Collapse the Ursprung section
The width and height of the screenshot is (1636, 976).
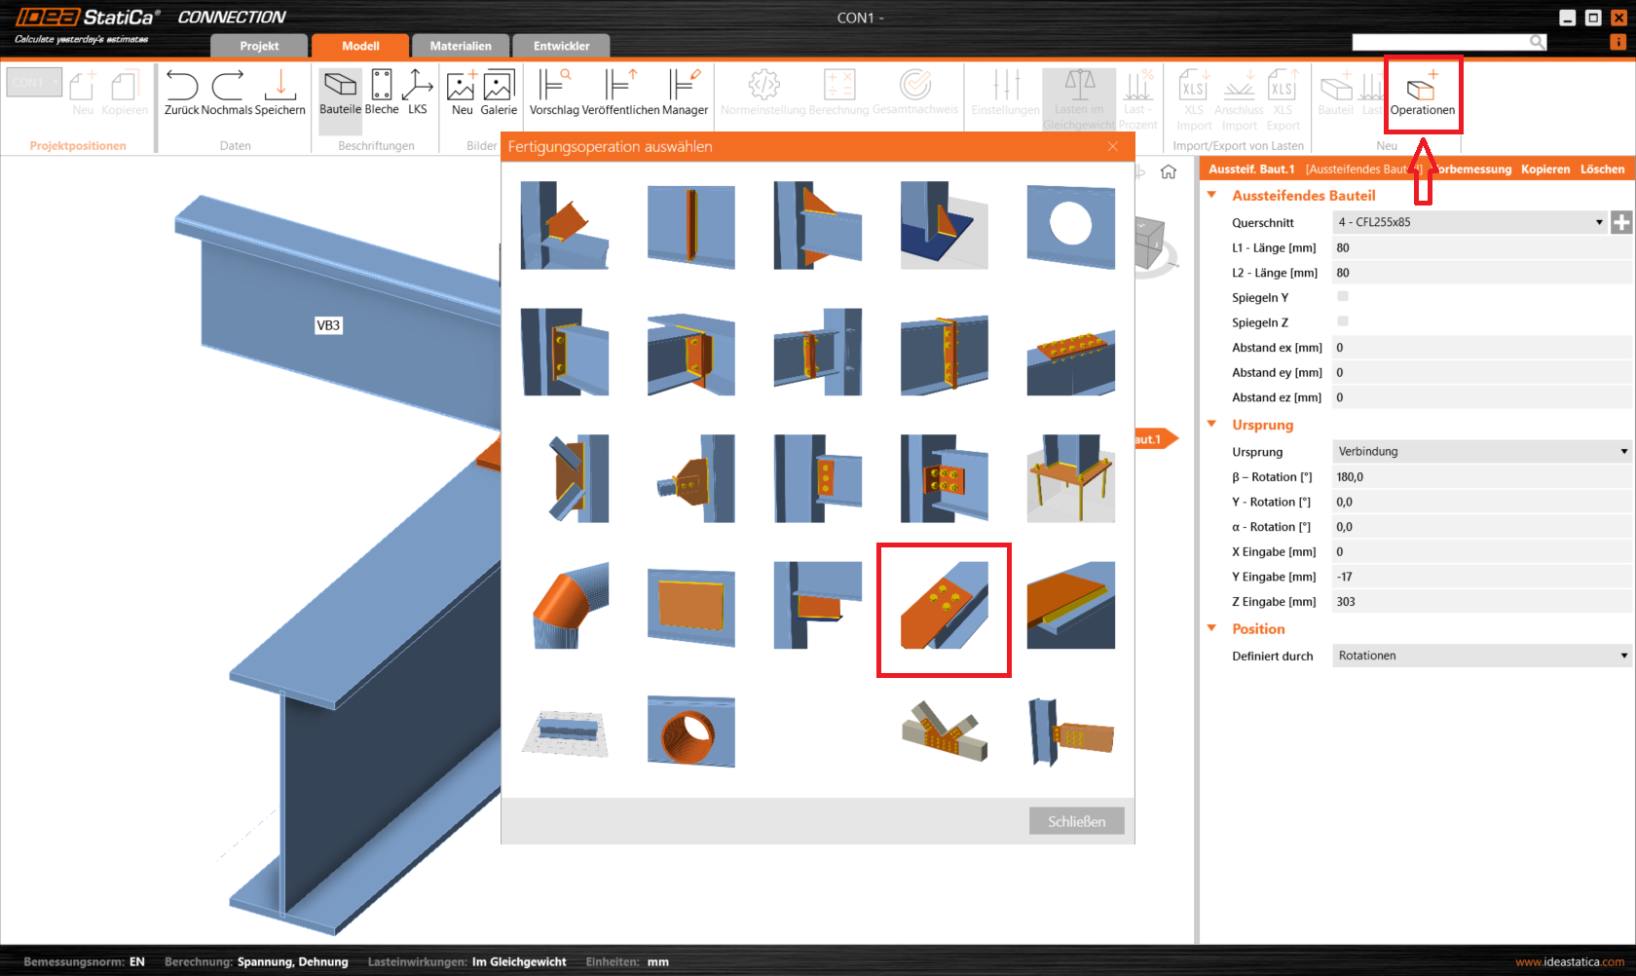[1212, 424]
